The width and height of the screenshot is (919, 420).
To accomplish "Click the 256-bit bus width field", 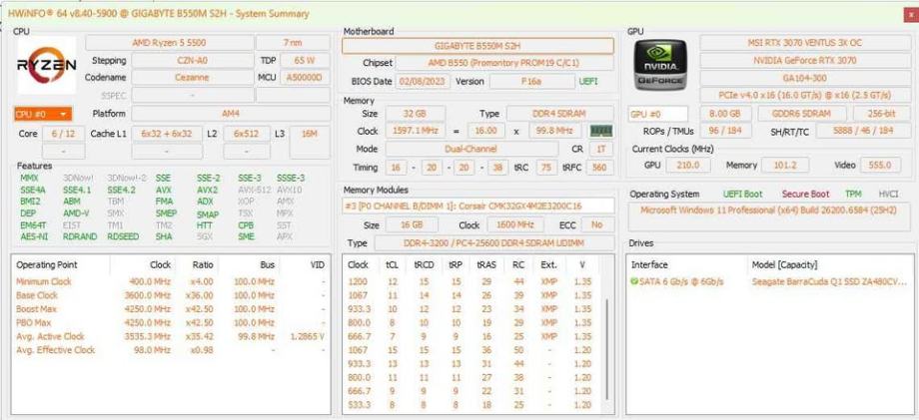I will click(x=881, y=114).
